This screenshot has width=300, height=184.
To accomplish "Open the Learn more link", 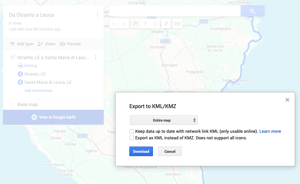I will click(270, 131).
